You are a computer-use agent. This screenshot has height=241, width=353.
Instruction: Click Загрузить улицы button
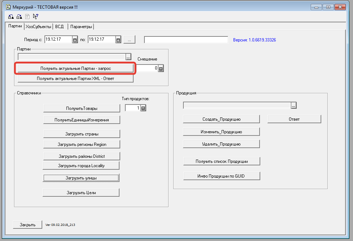tap(81, 178)
